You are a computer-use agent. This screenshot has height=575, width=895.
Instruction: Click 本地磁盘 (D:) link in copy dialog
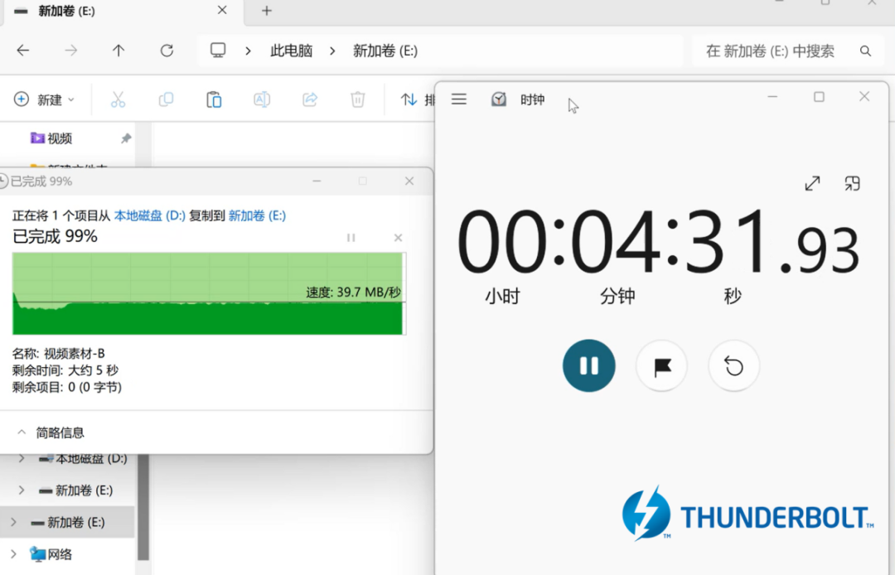[x=149, y=215]
